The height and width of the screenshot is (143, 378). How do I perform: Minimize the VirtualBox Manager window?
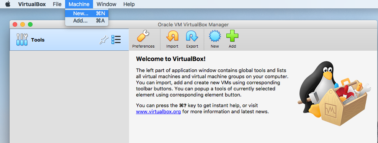pos(23,24)
